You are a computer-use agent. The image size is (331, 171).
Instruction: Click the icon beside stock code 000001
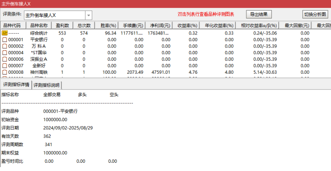(5, 40)
